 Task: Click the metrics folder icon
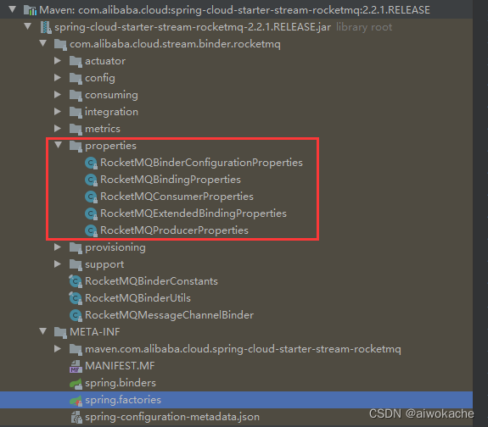tap(76, 130)
